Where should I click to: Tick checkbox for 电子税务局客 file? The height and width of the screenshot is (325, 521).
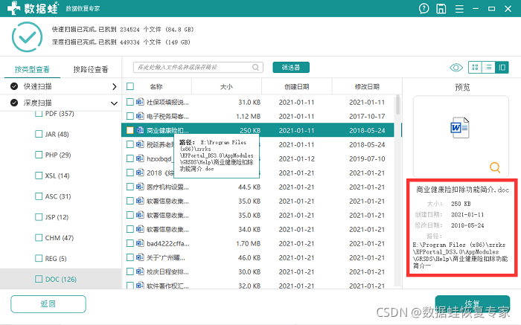pos(130,116)
